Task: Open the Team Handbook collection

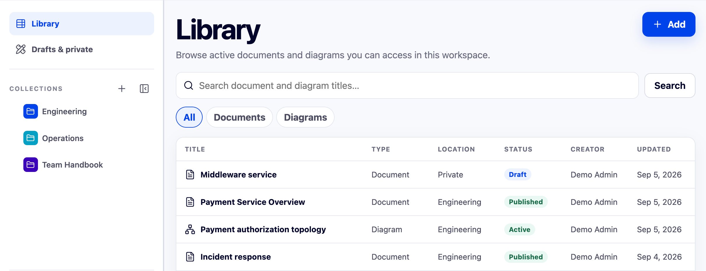Action: (72, 165)
